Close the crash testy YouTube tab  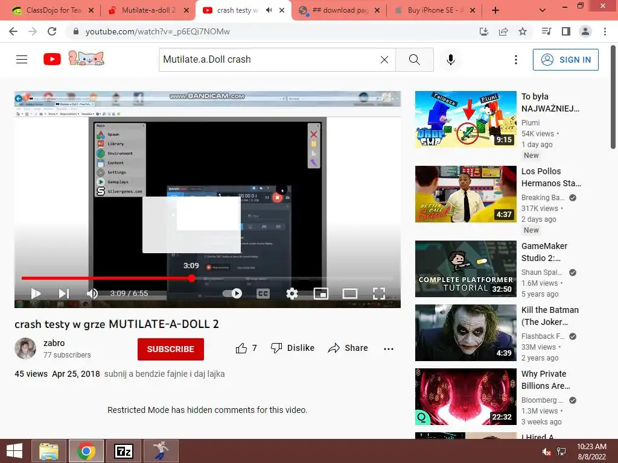tap(282, 10)
